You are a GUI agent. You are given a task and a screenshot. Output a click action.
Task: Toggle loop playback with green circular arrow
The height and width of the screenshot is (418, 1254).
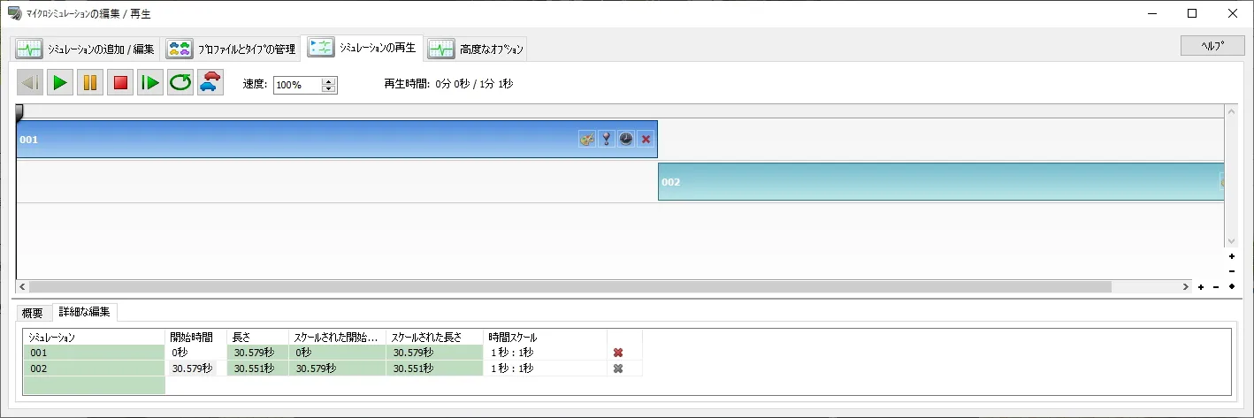click(180, 83)
